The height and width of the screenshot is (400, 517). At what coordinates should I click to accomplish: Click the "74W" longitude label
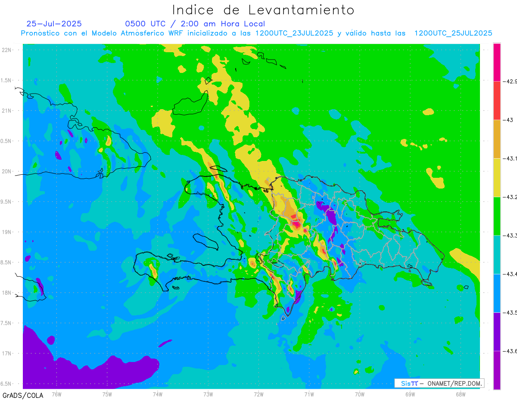point(158,394)
